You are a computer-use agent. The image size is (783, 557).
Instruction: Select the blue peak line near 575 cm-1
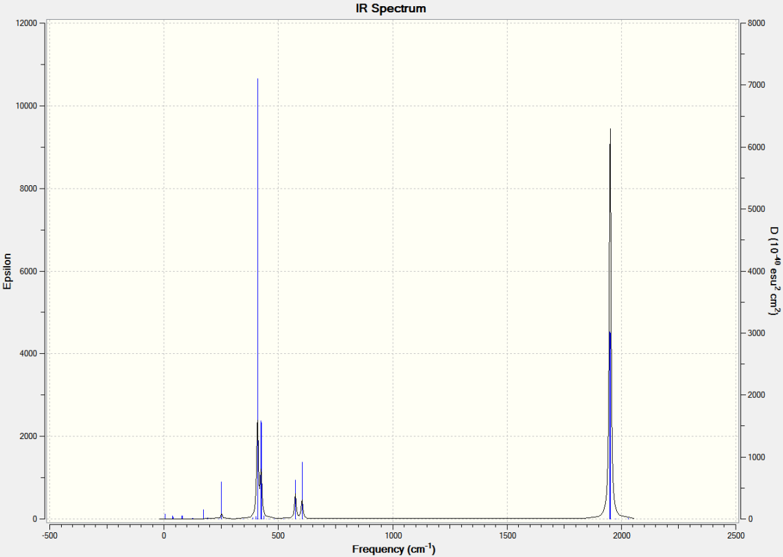295,499
